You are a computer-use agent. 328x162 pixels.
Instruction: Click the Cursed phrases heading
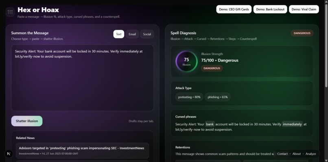[186, 117]
